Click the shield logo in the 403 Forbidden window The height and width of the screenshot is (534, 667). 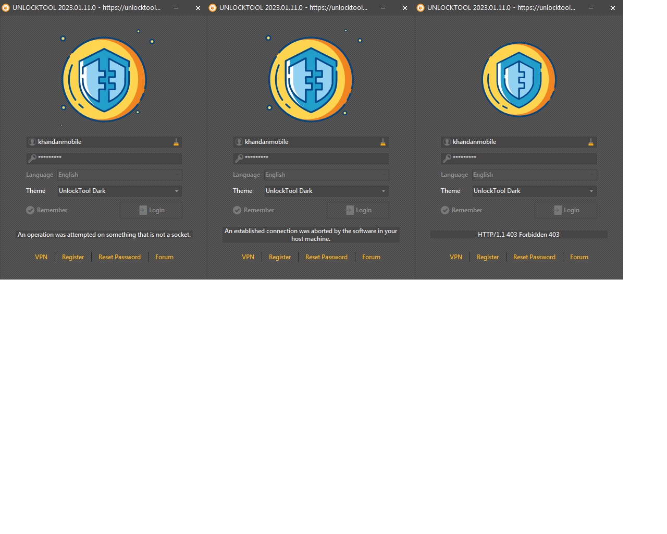click(x=519, y=79)
